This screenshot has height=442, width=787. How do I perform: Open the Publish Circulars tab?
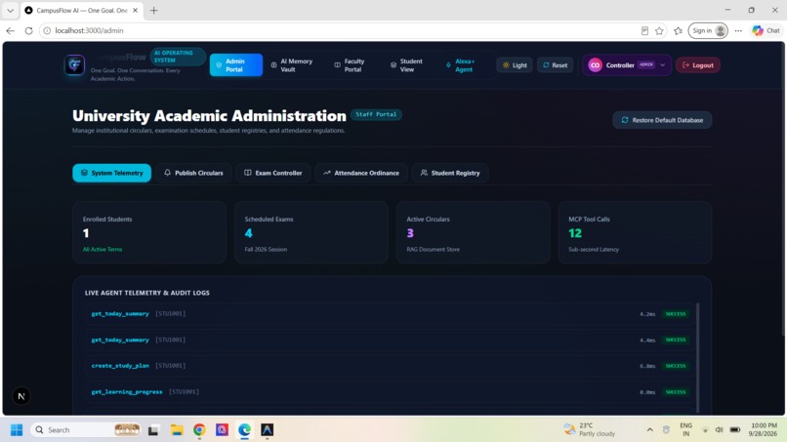[x=193, y=173]
